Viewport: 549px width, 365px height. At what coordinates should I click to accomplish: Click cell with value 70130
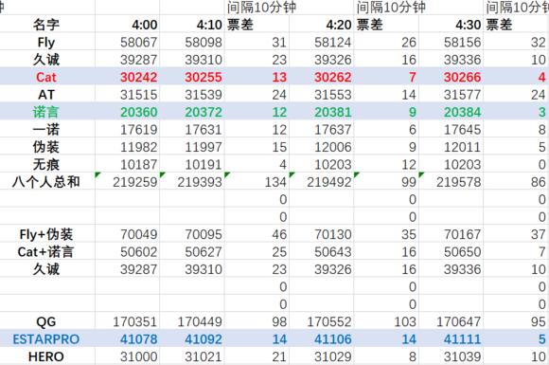pyautogui.click(x=322, y=234)
